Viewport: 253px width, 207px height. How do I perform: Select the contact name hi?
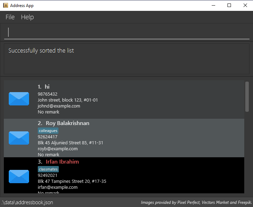coord(47,87)
